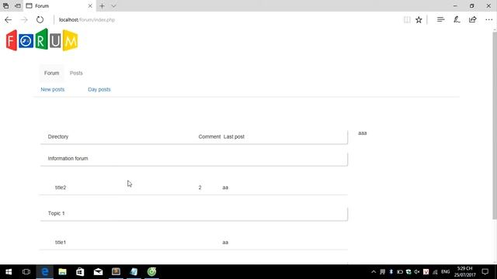Open the Topic 1 category
This screenshot has width=497, height=279.
[x=57, y=214]
